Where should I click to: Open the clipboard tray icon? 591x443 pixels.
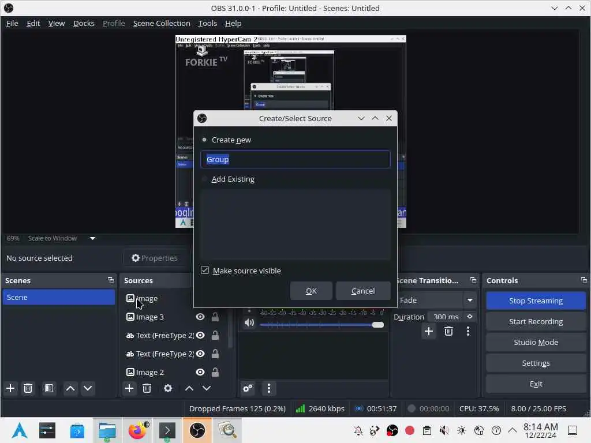(x=427, y=430)
